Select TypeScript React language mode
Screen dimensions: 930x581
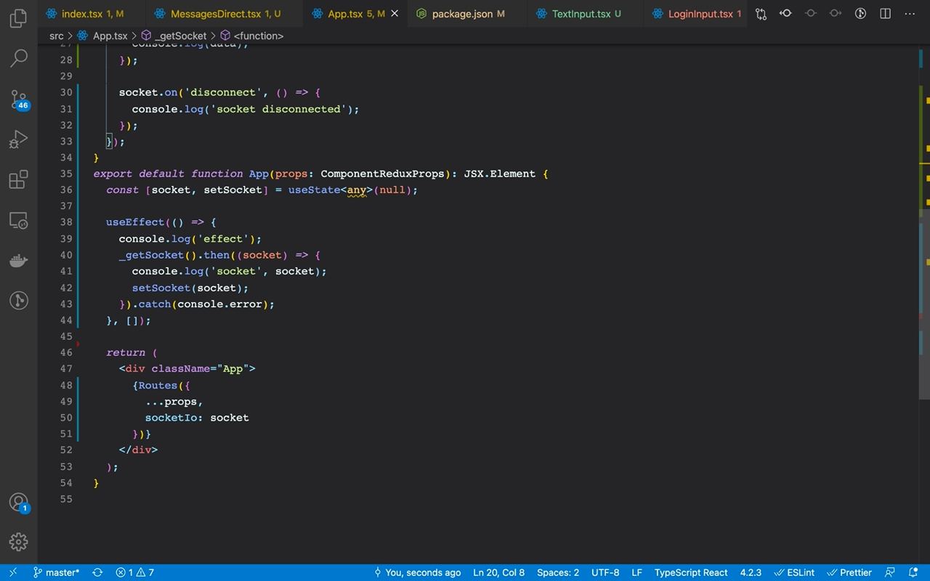click(690, 572)
